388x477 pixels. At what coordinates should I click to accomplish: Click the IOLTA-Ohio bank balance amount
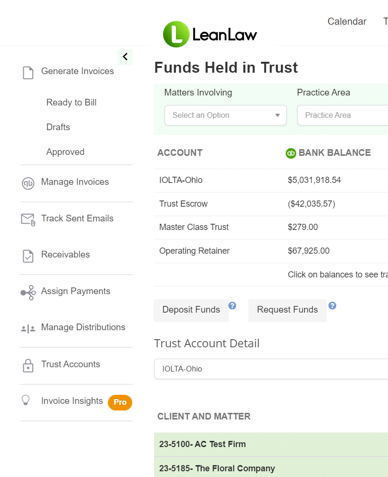314,181
